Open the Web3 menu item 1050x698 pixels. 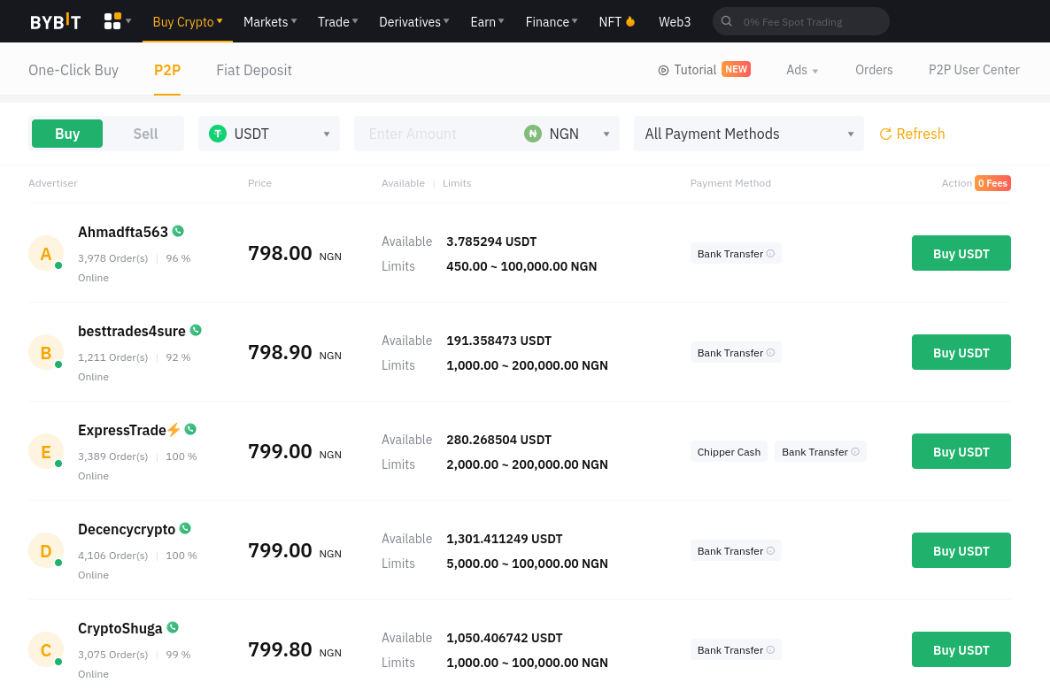coord(675,22)
